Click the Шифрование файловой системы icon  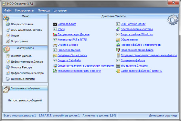(x=118, y=71)
